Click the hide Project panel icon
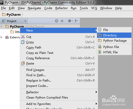Viewport: 133px width, 109px height. [x=76, y=21]
